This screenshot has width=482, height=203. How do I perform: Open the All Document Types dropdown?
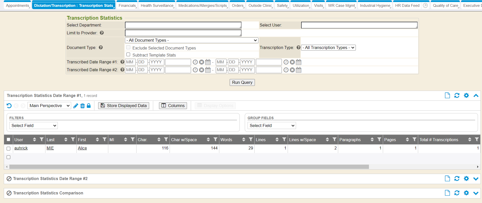(192, 40)
